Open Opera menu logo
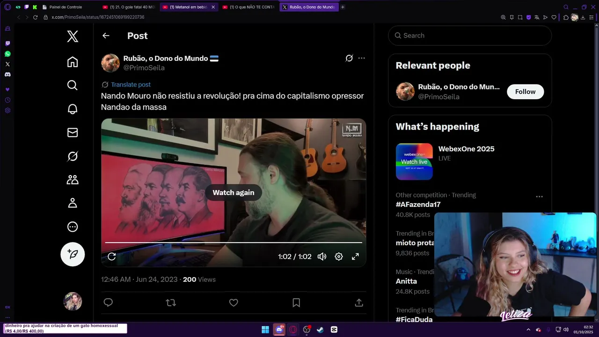 click(x=7, y=7)
